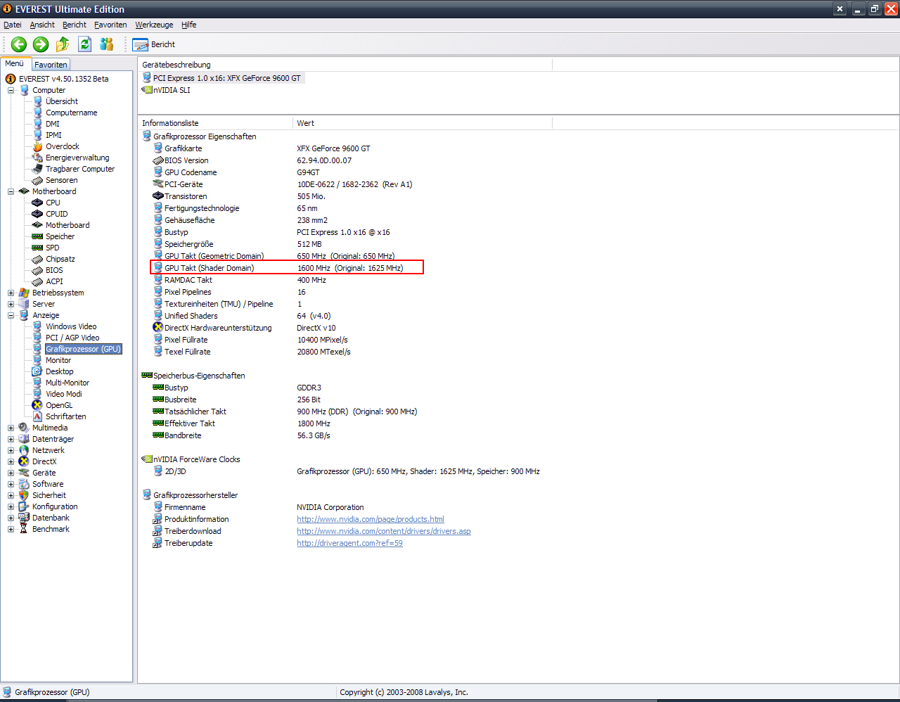Select the EVEREST v4.50.1352 Beta root node
Image resolution: width=900 pixels, height=702 pixels.
point(63,79)
